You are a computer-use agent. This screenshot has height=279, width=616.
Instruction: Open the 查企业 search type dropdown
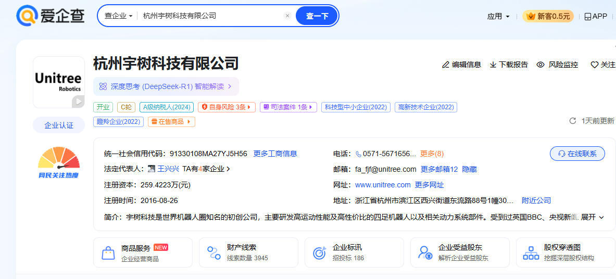pos(118,16)
